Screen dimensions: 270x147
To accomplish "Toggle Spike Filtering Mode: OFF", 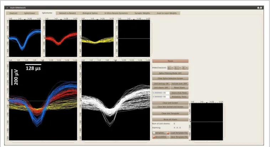I will (170, 73).
